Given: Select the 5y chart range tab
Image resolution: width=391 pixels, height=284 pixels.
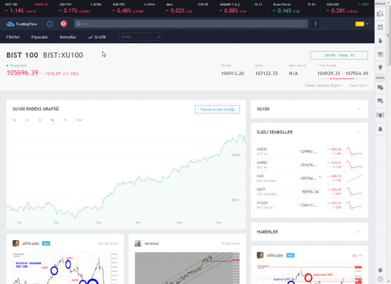Looking at the screenshot, I should pos(66,120).
